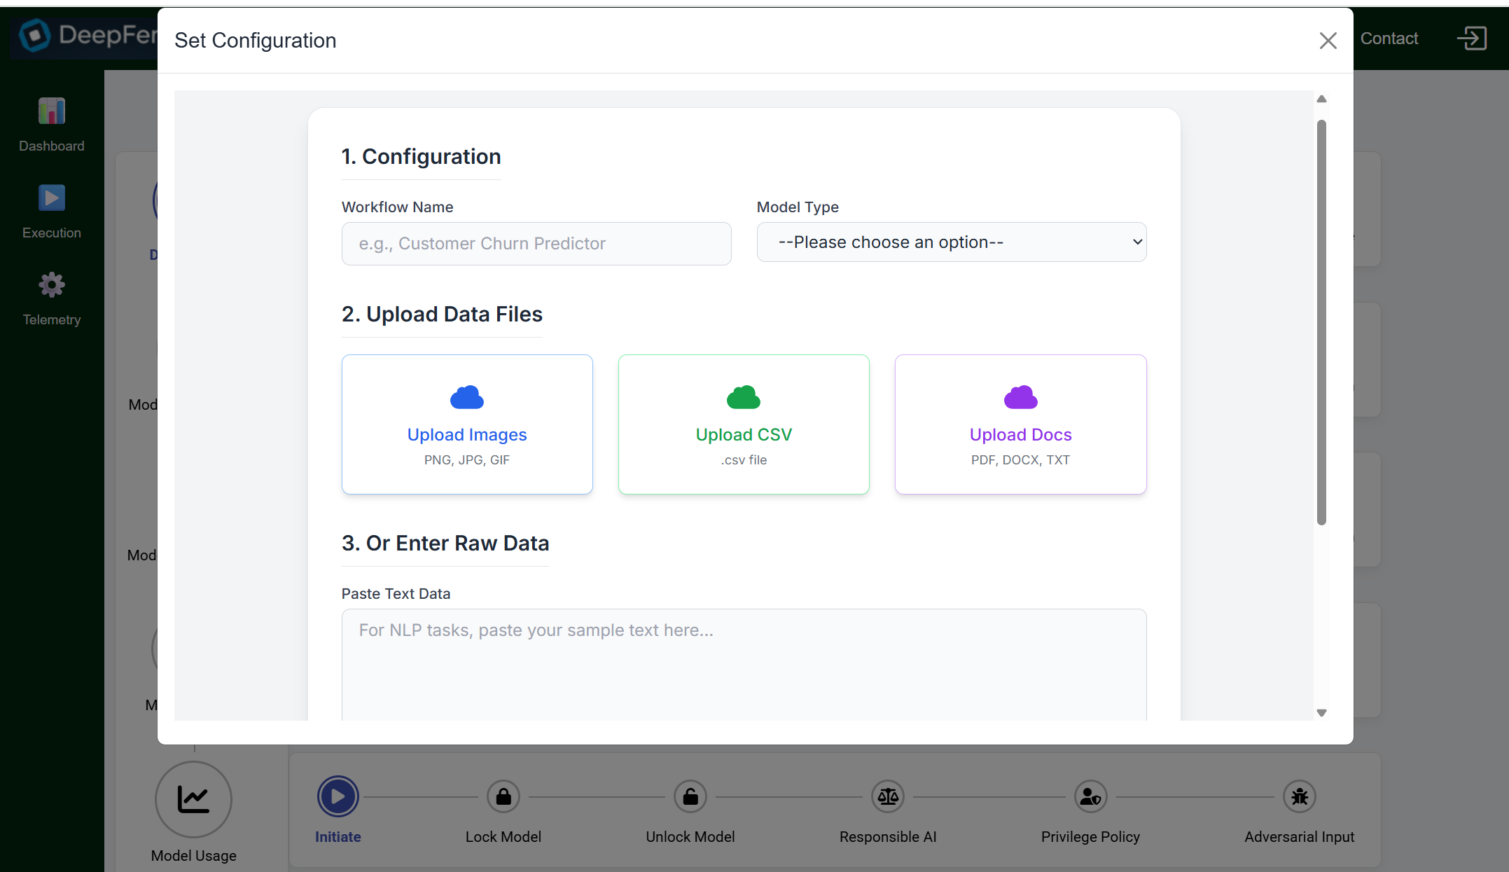Click the Upload CSV card
Image resolution: width=1509 pixels, height=872 pixels.
pyautogui.click(x=744, y=424)
